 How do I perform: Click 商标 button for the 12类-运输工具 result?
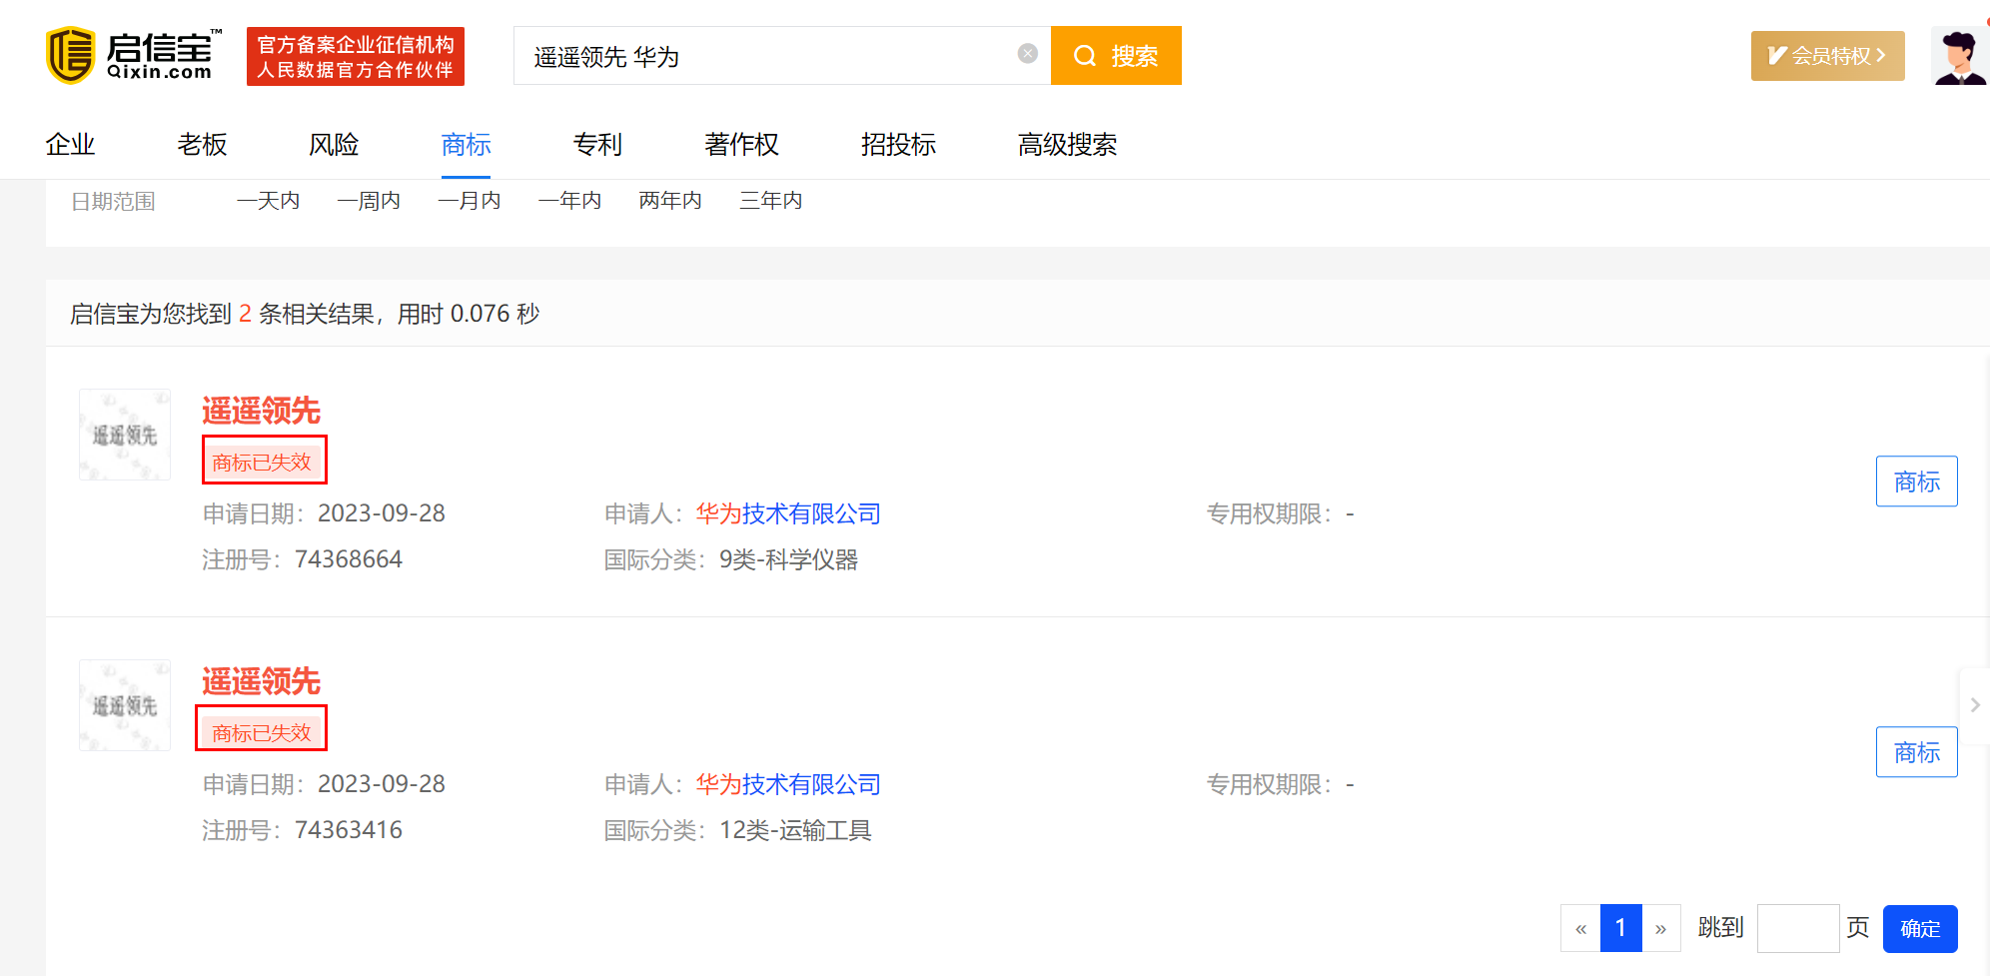pyautogui.click(x=1916, y=752)
